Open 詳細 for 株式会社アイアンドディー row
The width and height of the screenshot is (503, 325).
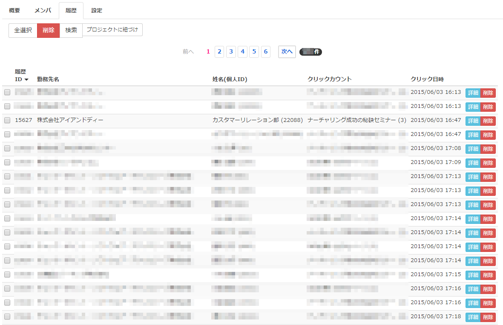[473, 121]
